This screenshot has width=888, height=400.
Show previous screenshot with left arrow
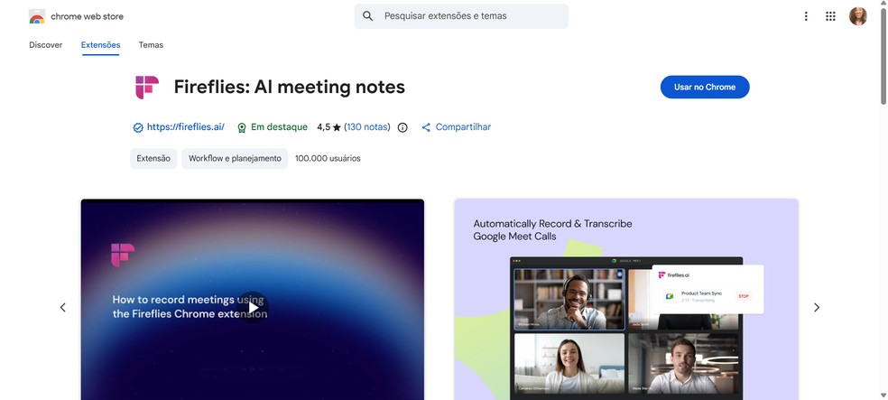point(63,307)
